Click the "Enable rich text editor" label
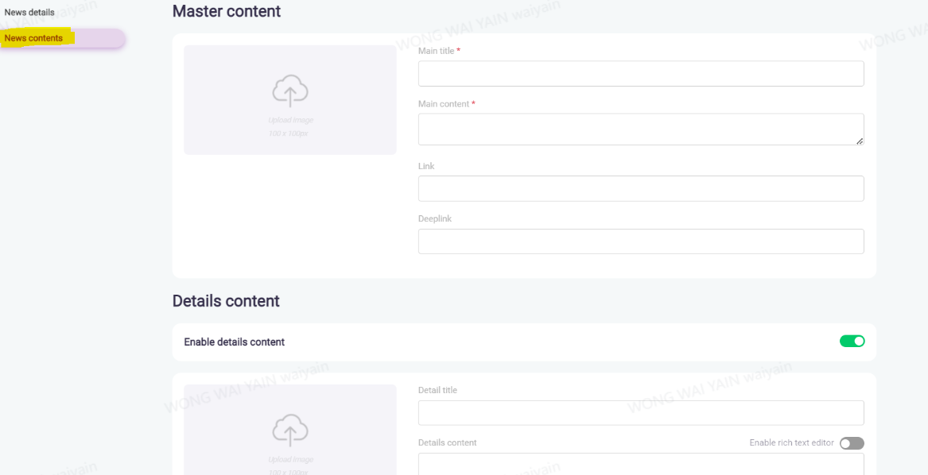Screen dimensions: 928x475 [x=791, y=443]
